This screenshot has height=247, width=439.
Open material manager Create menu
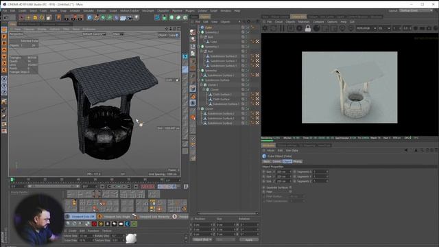pos(73,231)
